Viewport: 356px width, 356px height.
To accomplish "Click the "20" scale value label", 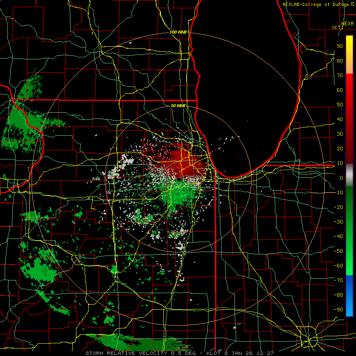I will 340,148.
